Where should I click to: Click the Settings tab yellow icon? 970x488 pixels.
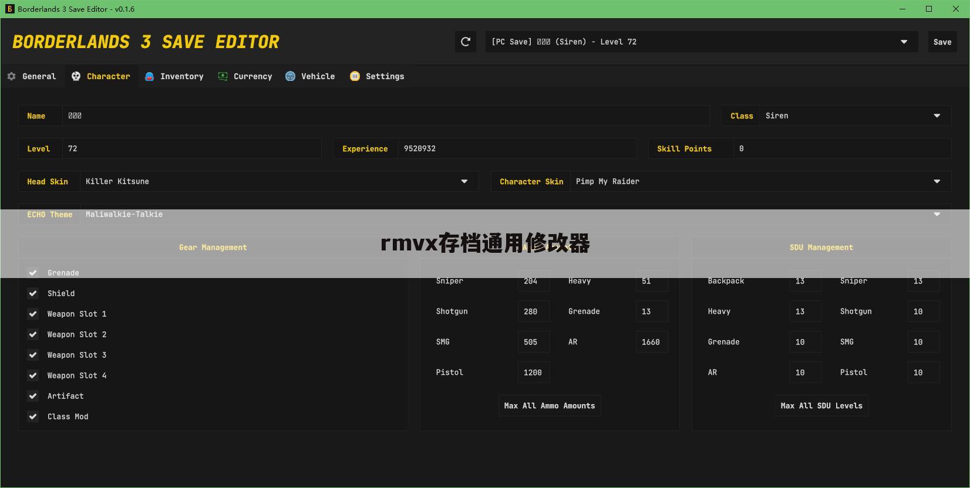(x=355, y=76)
